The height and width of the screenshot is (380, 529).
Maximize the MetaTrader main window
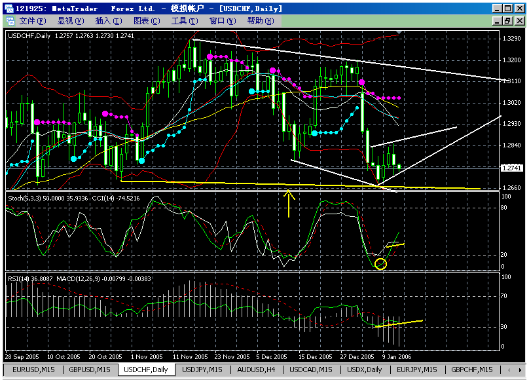click(508, 9)
